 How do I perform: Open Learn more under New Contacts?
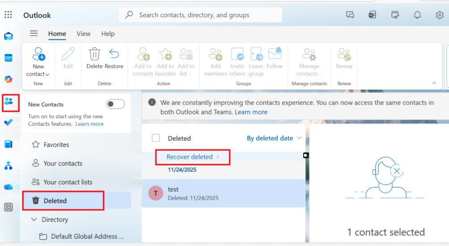pos(89,124)
